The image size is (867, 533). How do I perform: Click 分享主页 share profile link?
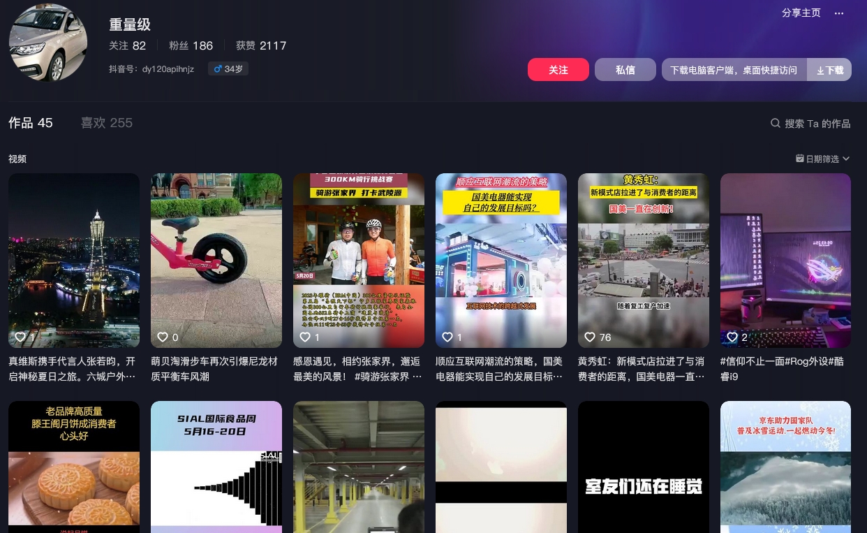[x=801, y=13]
